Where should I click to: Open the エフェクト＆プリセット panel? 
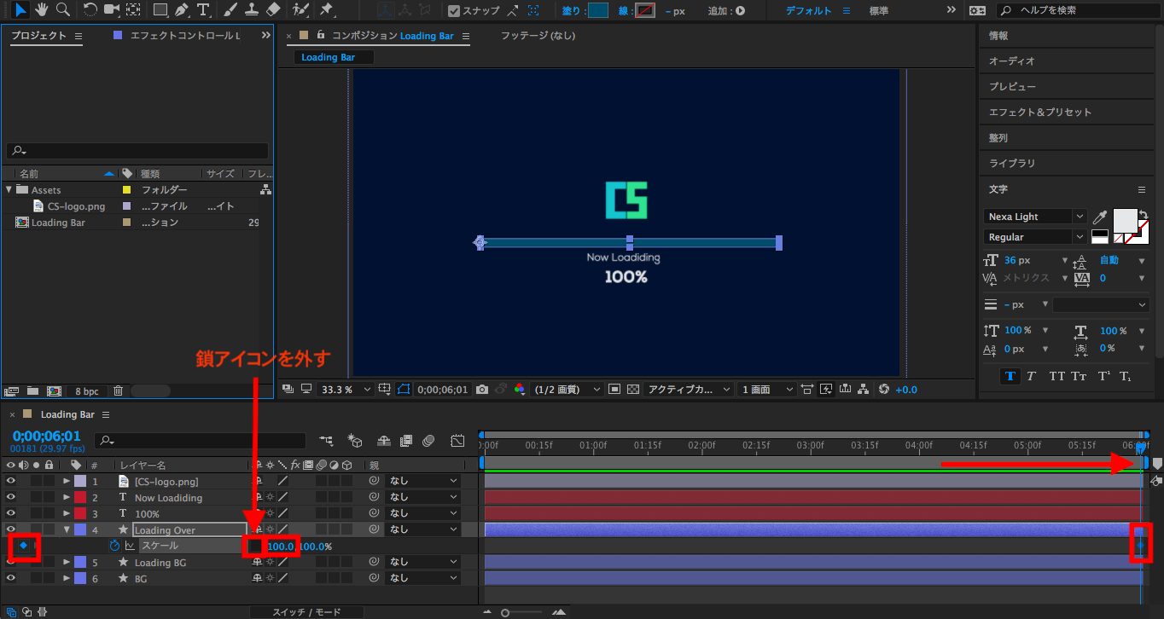[x=1039, y=113]
